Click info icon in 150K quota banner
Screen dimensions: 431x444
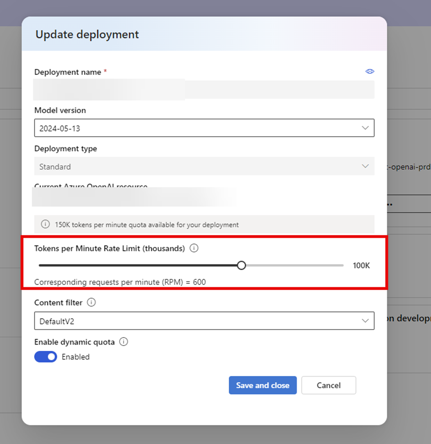click(x=46, y=225)
